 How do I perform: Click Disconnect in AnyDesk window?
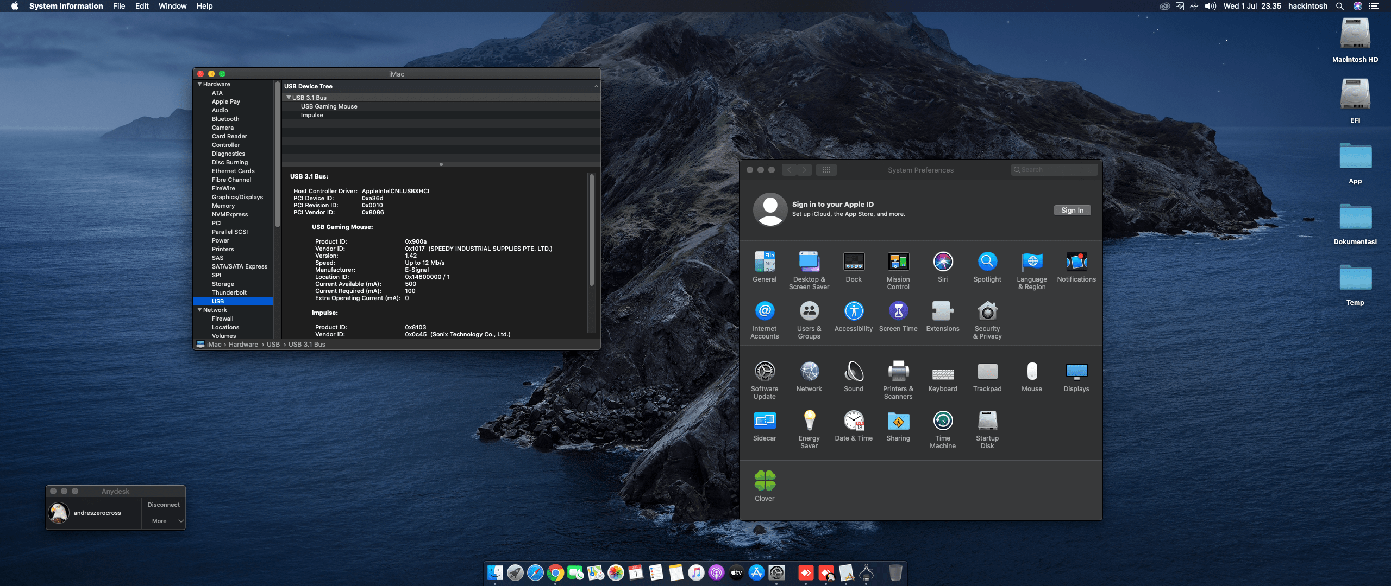pyautogui.click(x=163, y=505)
